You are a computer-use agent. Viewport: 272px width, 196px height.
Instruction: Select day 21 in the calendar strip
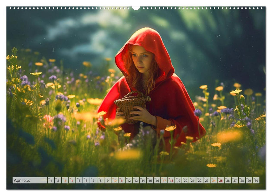192,180
